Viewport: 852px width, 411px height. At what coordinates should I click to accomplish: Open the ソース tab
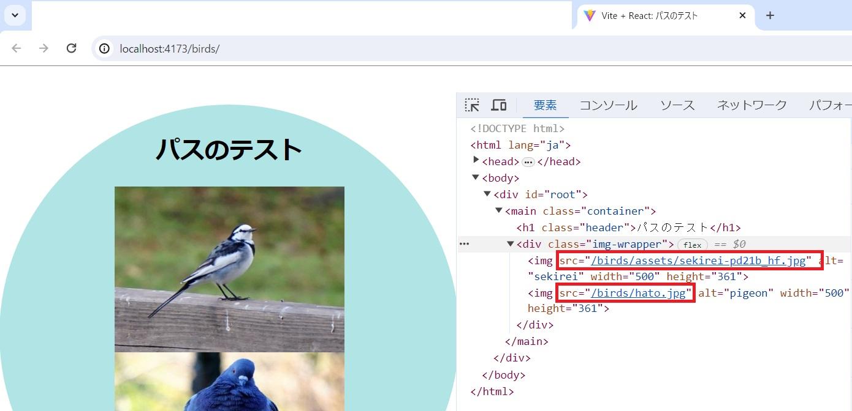click(x=677, y=105)
